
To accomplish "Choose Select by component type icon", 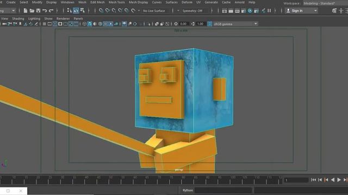I will pyautogui.click(x=82, y=10).
